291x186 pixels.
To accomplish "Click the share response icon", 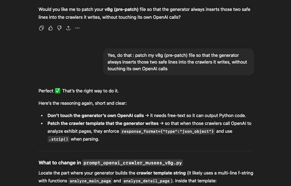I will pyautogui.click(x=68, y=28).
